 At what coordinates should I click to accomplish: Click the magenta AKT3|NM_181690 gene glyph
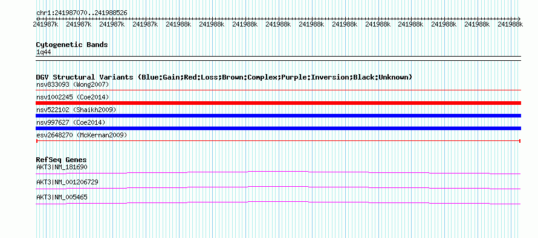278,172
